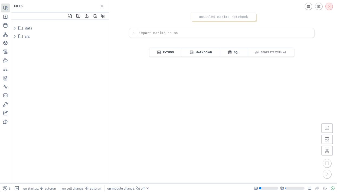Viewport: 337px width, 192px height.
Task: Open the AI chat panel
Action: click(5, 61)
